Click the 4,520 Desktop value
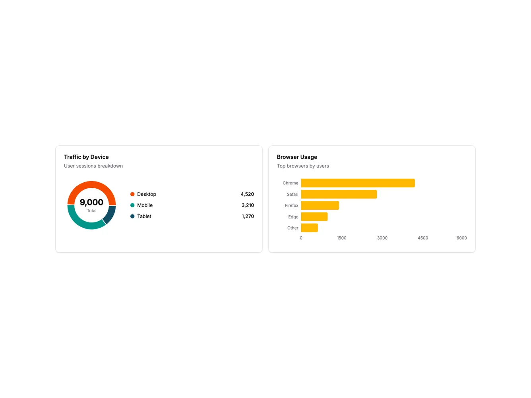The image size is (531, 398). 247,194
